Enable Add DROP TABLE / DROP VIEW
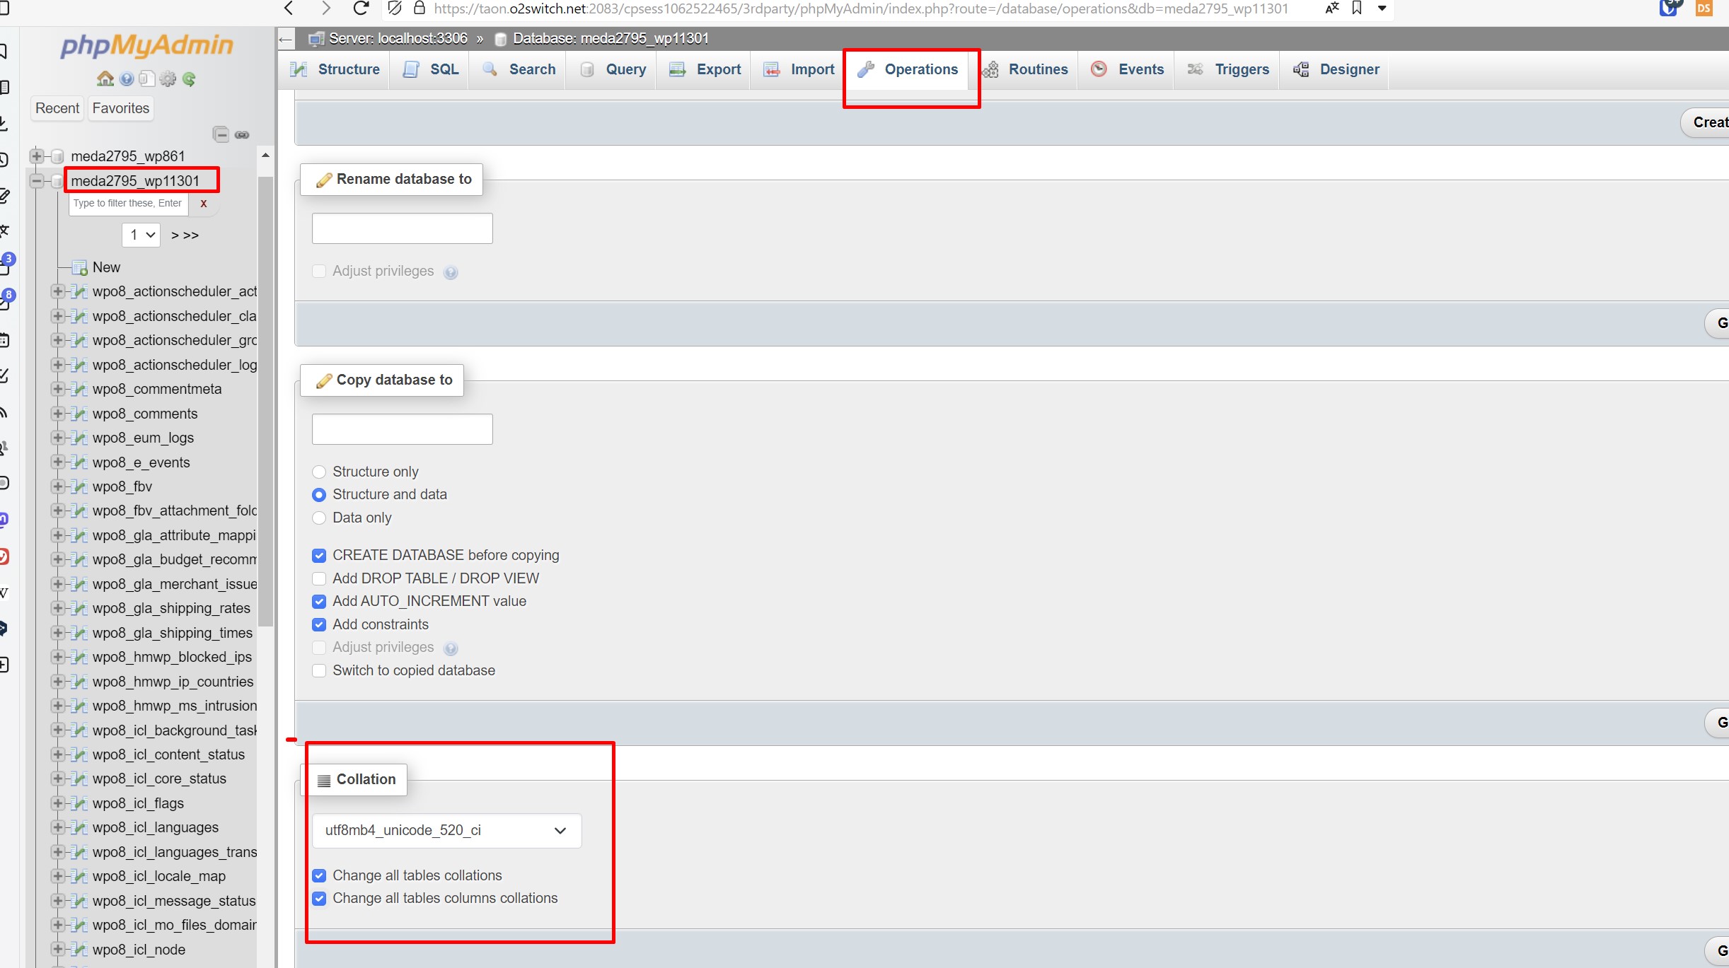The height and width of the screenshot is (968, 1729). click(x=319, y=578)
